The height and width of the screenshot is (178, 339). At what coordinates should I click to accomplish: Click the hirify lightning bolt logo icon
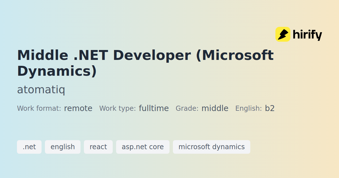(x=283, y=34)
